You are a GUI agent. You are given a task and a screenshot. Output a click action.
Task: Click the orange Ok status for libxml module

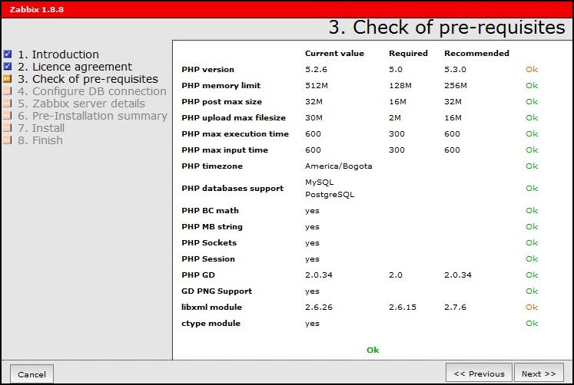click(x=532, y=308)
